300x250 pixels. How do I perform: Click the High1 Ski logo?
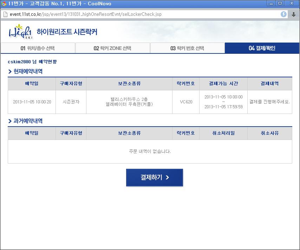(x=20, y=32)
